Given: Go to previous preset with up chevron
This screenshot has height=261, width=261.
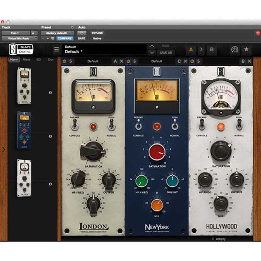Looking at the screenshot, I should point(152,46).
